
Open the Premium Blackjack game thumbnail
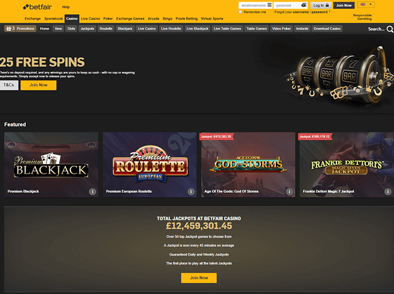51,165
